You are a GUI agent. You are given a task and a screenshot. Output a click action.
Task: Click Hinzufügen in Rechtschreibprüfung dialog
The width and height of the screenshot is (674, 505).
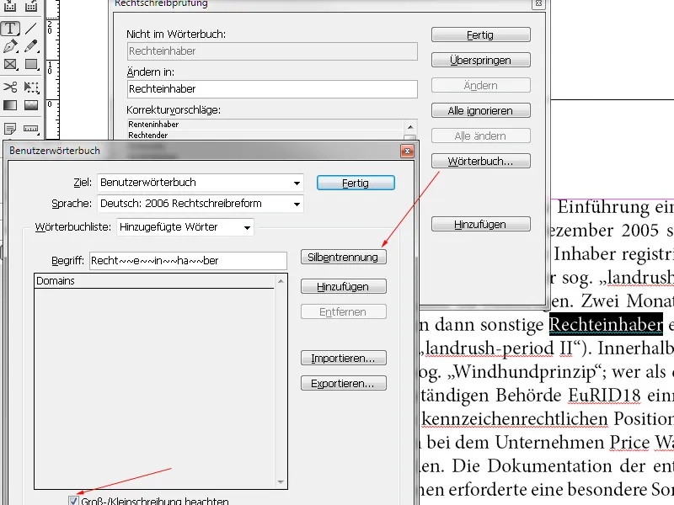[x=480, y=224]
